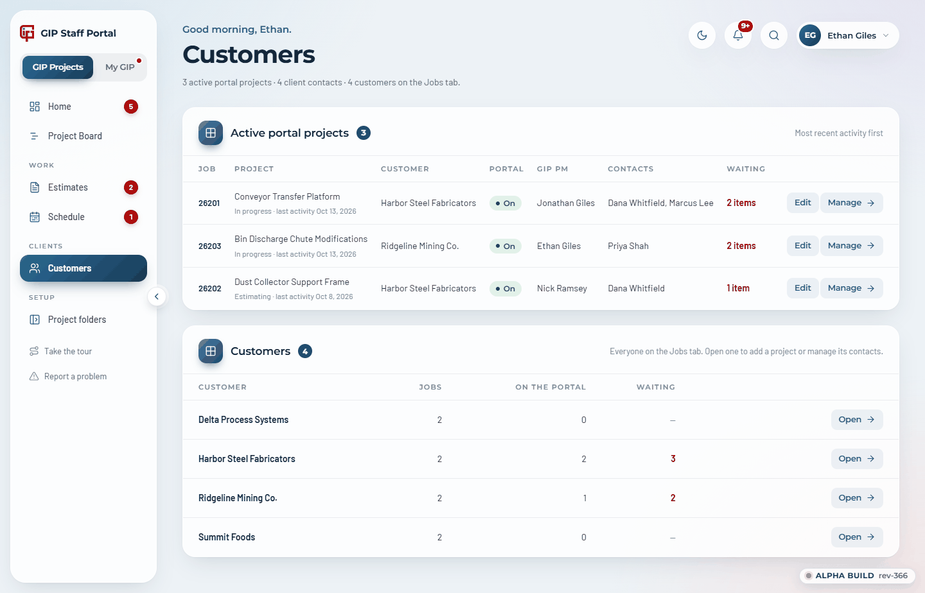Switch to the GIP Projects tab
Screen dimensions: 925x593
point(58,67)
